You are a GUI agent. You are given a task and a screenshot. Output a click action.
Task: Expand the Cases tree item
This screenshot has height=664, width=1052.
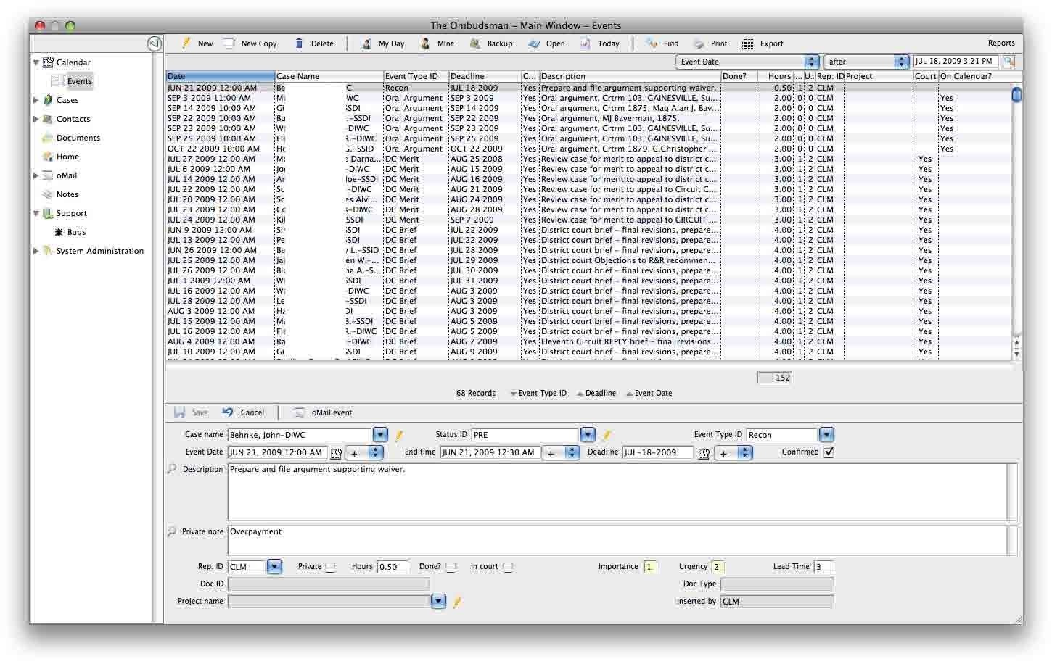(x=36, y=100)
